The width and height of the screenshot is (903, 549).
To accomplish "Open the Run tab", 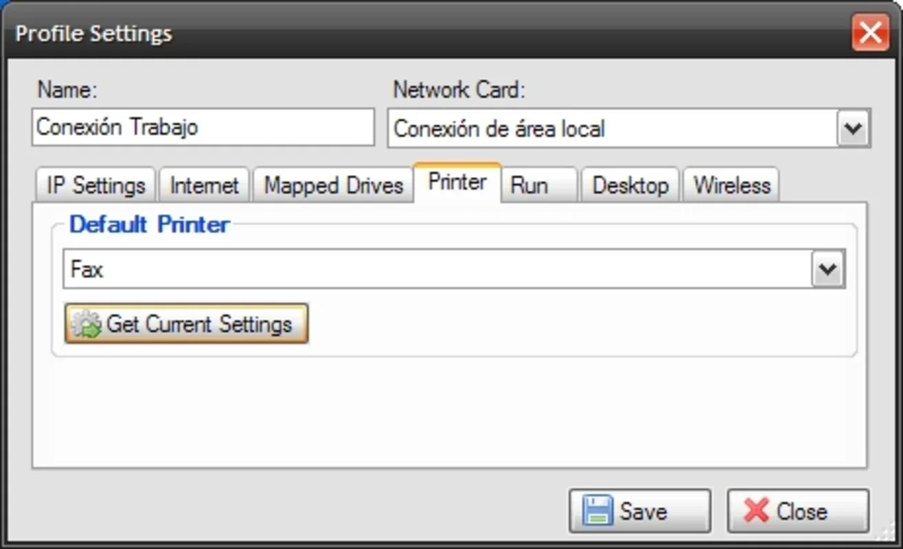I will click(x=540, y=185).
